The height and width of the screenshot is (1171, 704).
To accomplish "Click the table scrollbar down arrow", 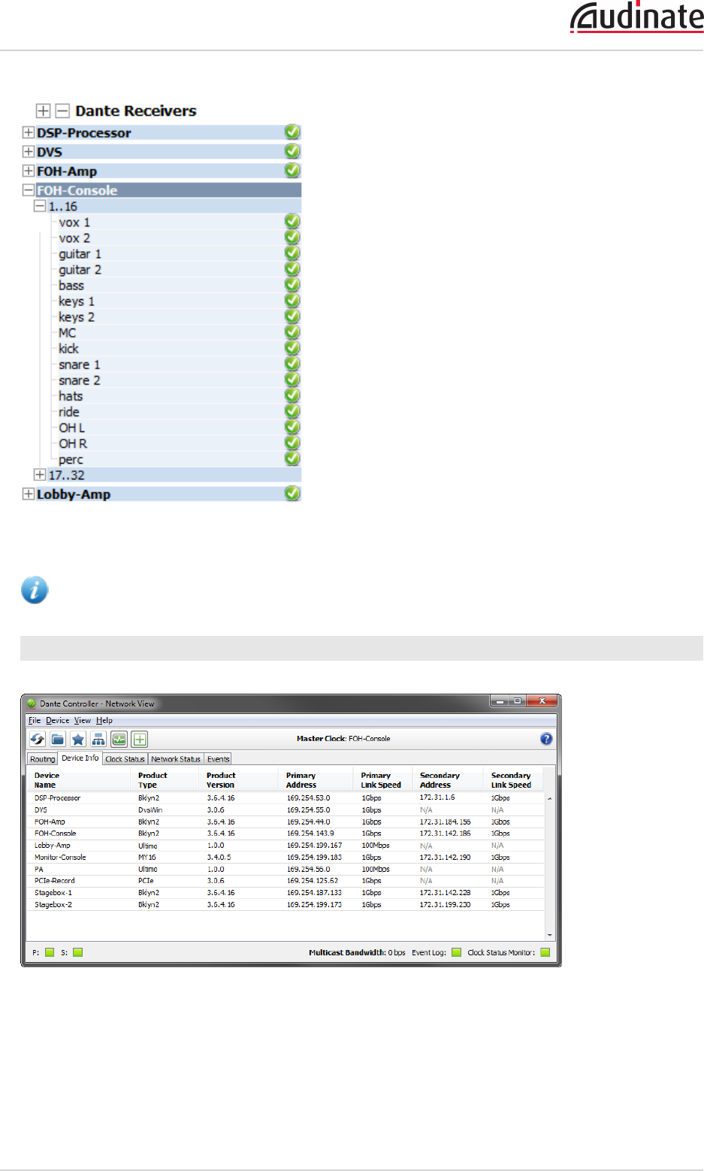I will [x=550, y=935].
